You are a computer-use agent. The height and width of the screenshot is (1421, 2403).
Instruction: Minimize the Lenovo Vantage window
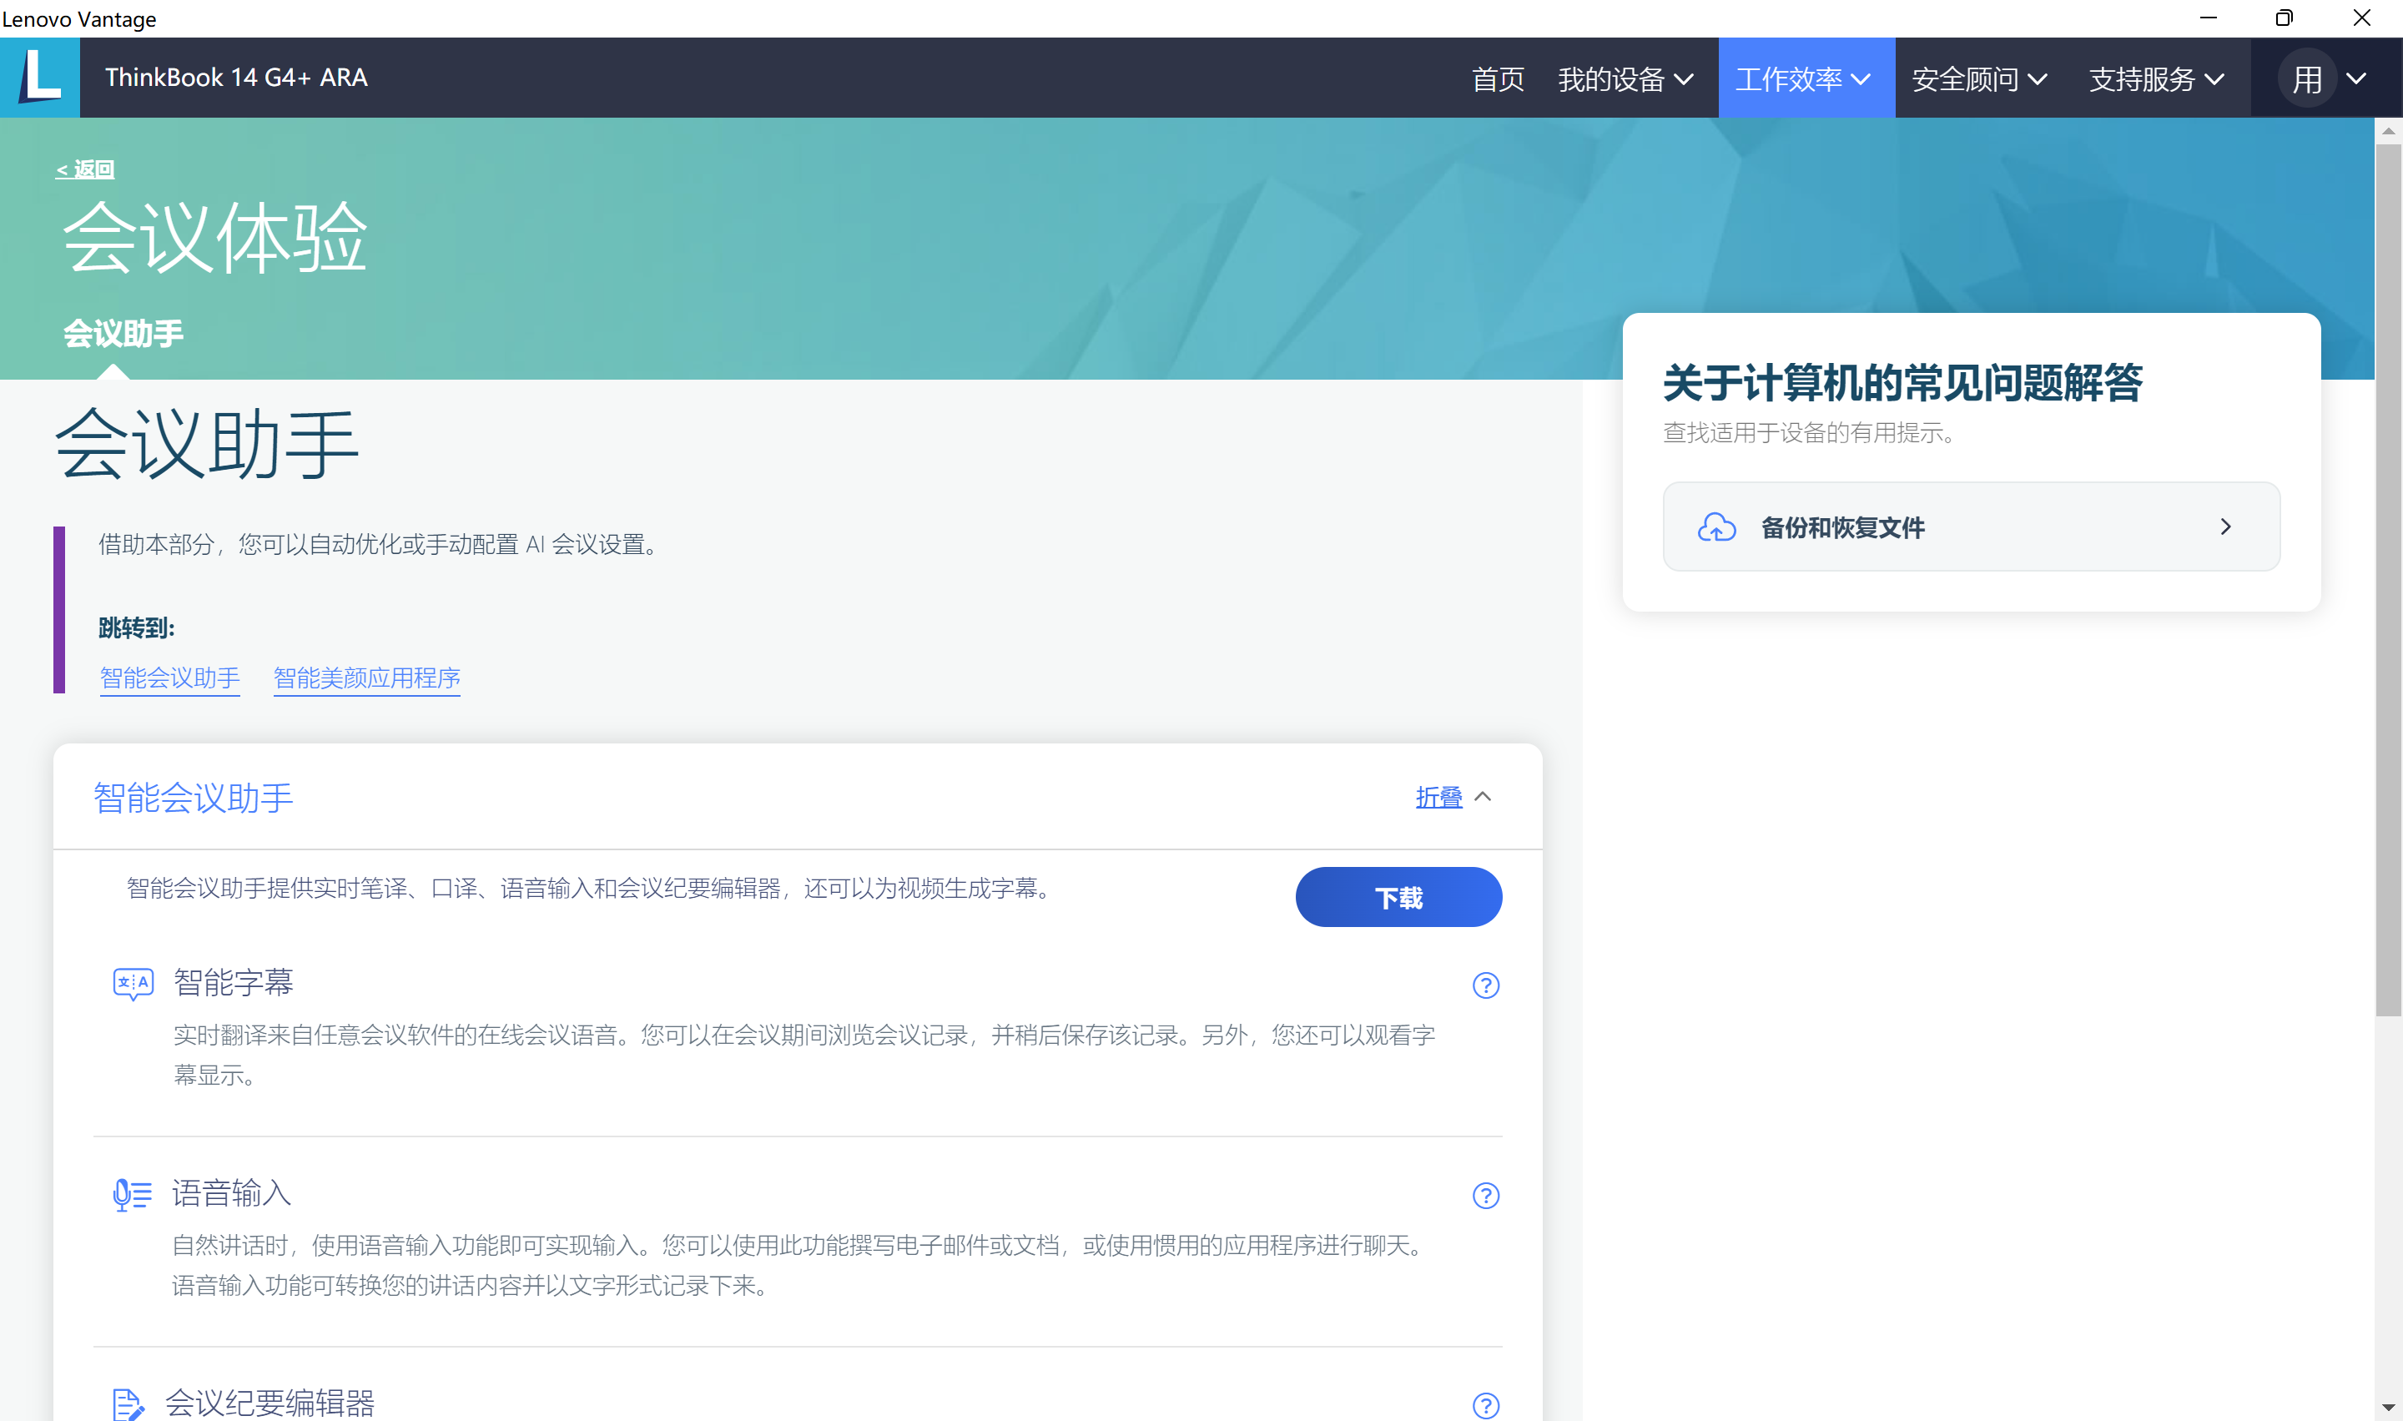2208,18
